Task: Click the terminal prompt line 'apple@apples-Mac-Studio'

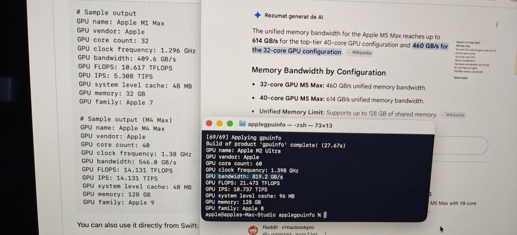Action: click(240, 215)
